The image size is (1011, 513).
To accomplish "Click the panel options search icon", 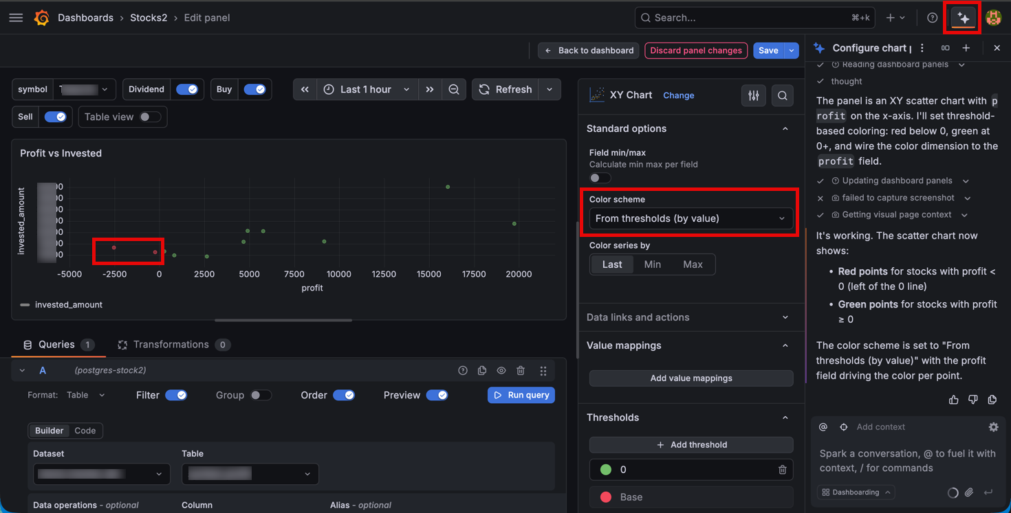I will tap(783, 95).
